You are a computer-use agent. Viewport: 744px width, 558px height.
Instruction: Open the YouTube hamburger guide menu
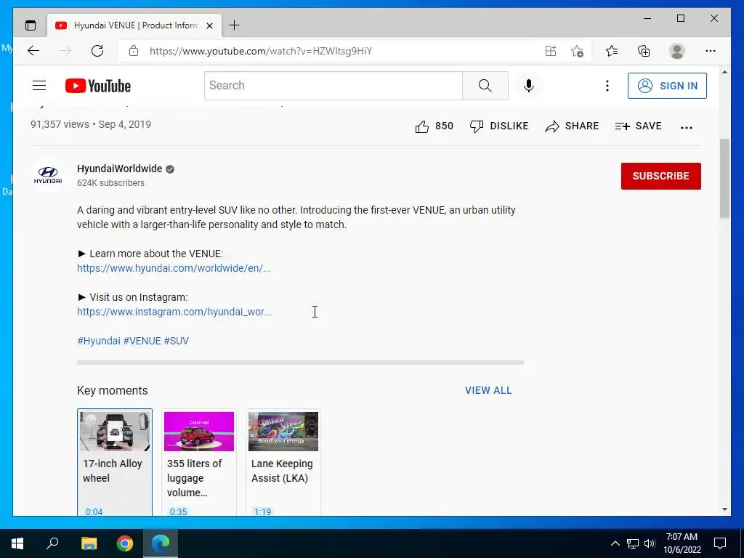pos(39,86)
